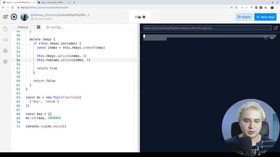Open a new browser tab
Viewport: 280px width, 157px height.
click(x=74, y=3)
